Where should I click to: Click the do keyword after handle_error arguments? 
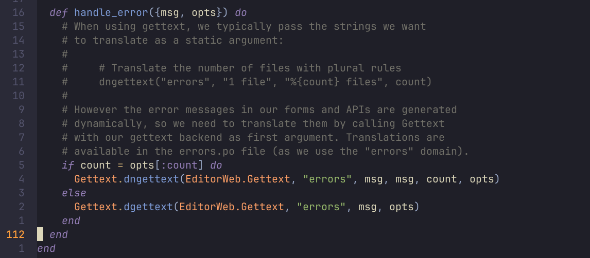pyautogui.click(x=241, y=13)
